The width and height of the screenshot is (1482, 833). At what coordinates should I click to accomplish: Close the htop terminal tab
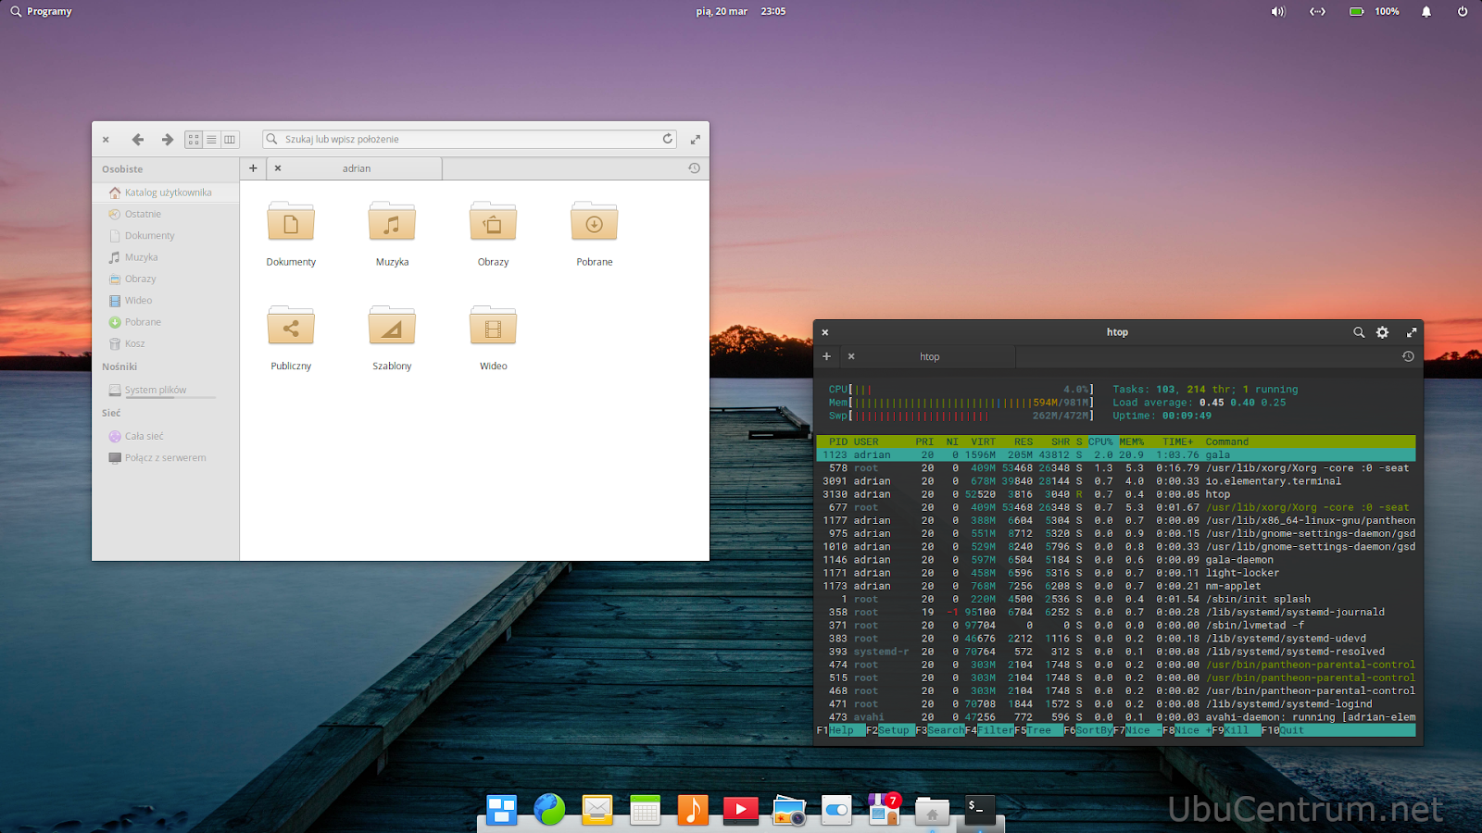coord(851,356)
